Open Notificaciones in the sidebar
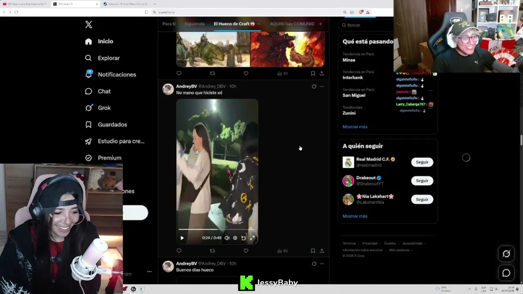 (110, 75)
